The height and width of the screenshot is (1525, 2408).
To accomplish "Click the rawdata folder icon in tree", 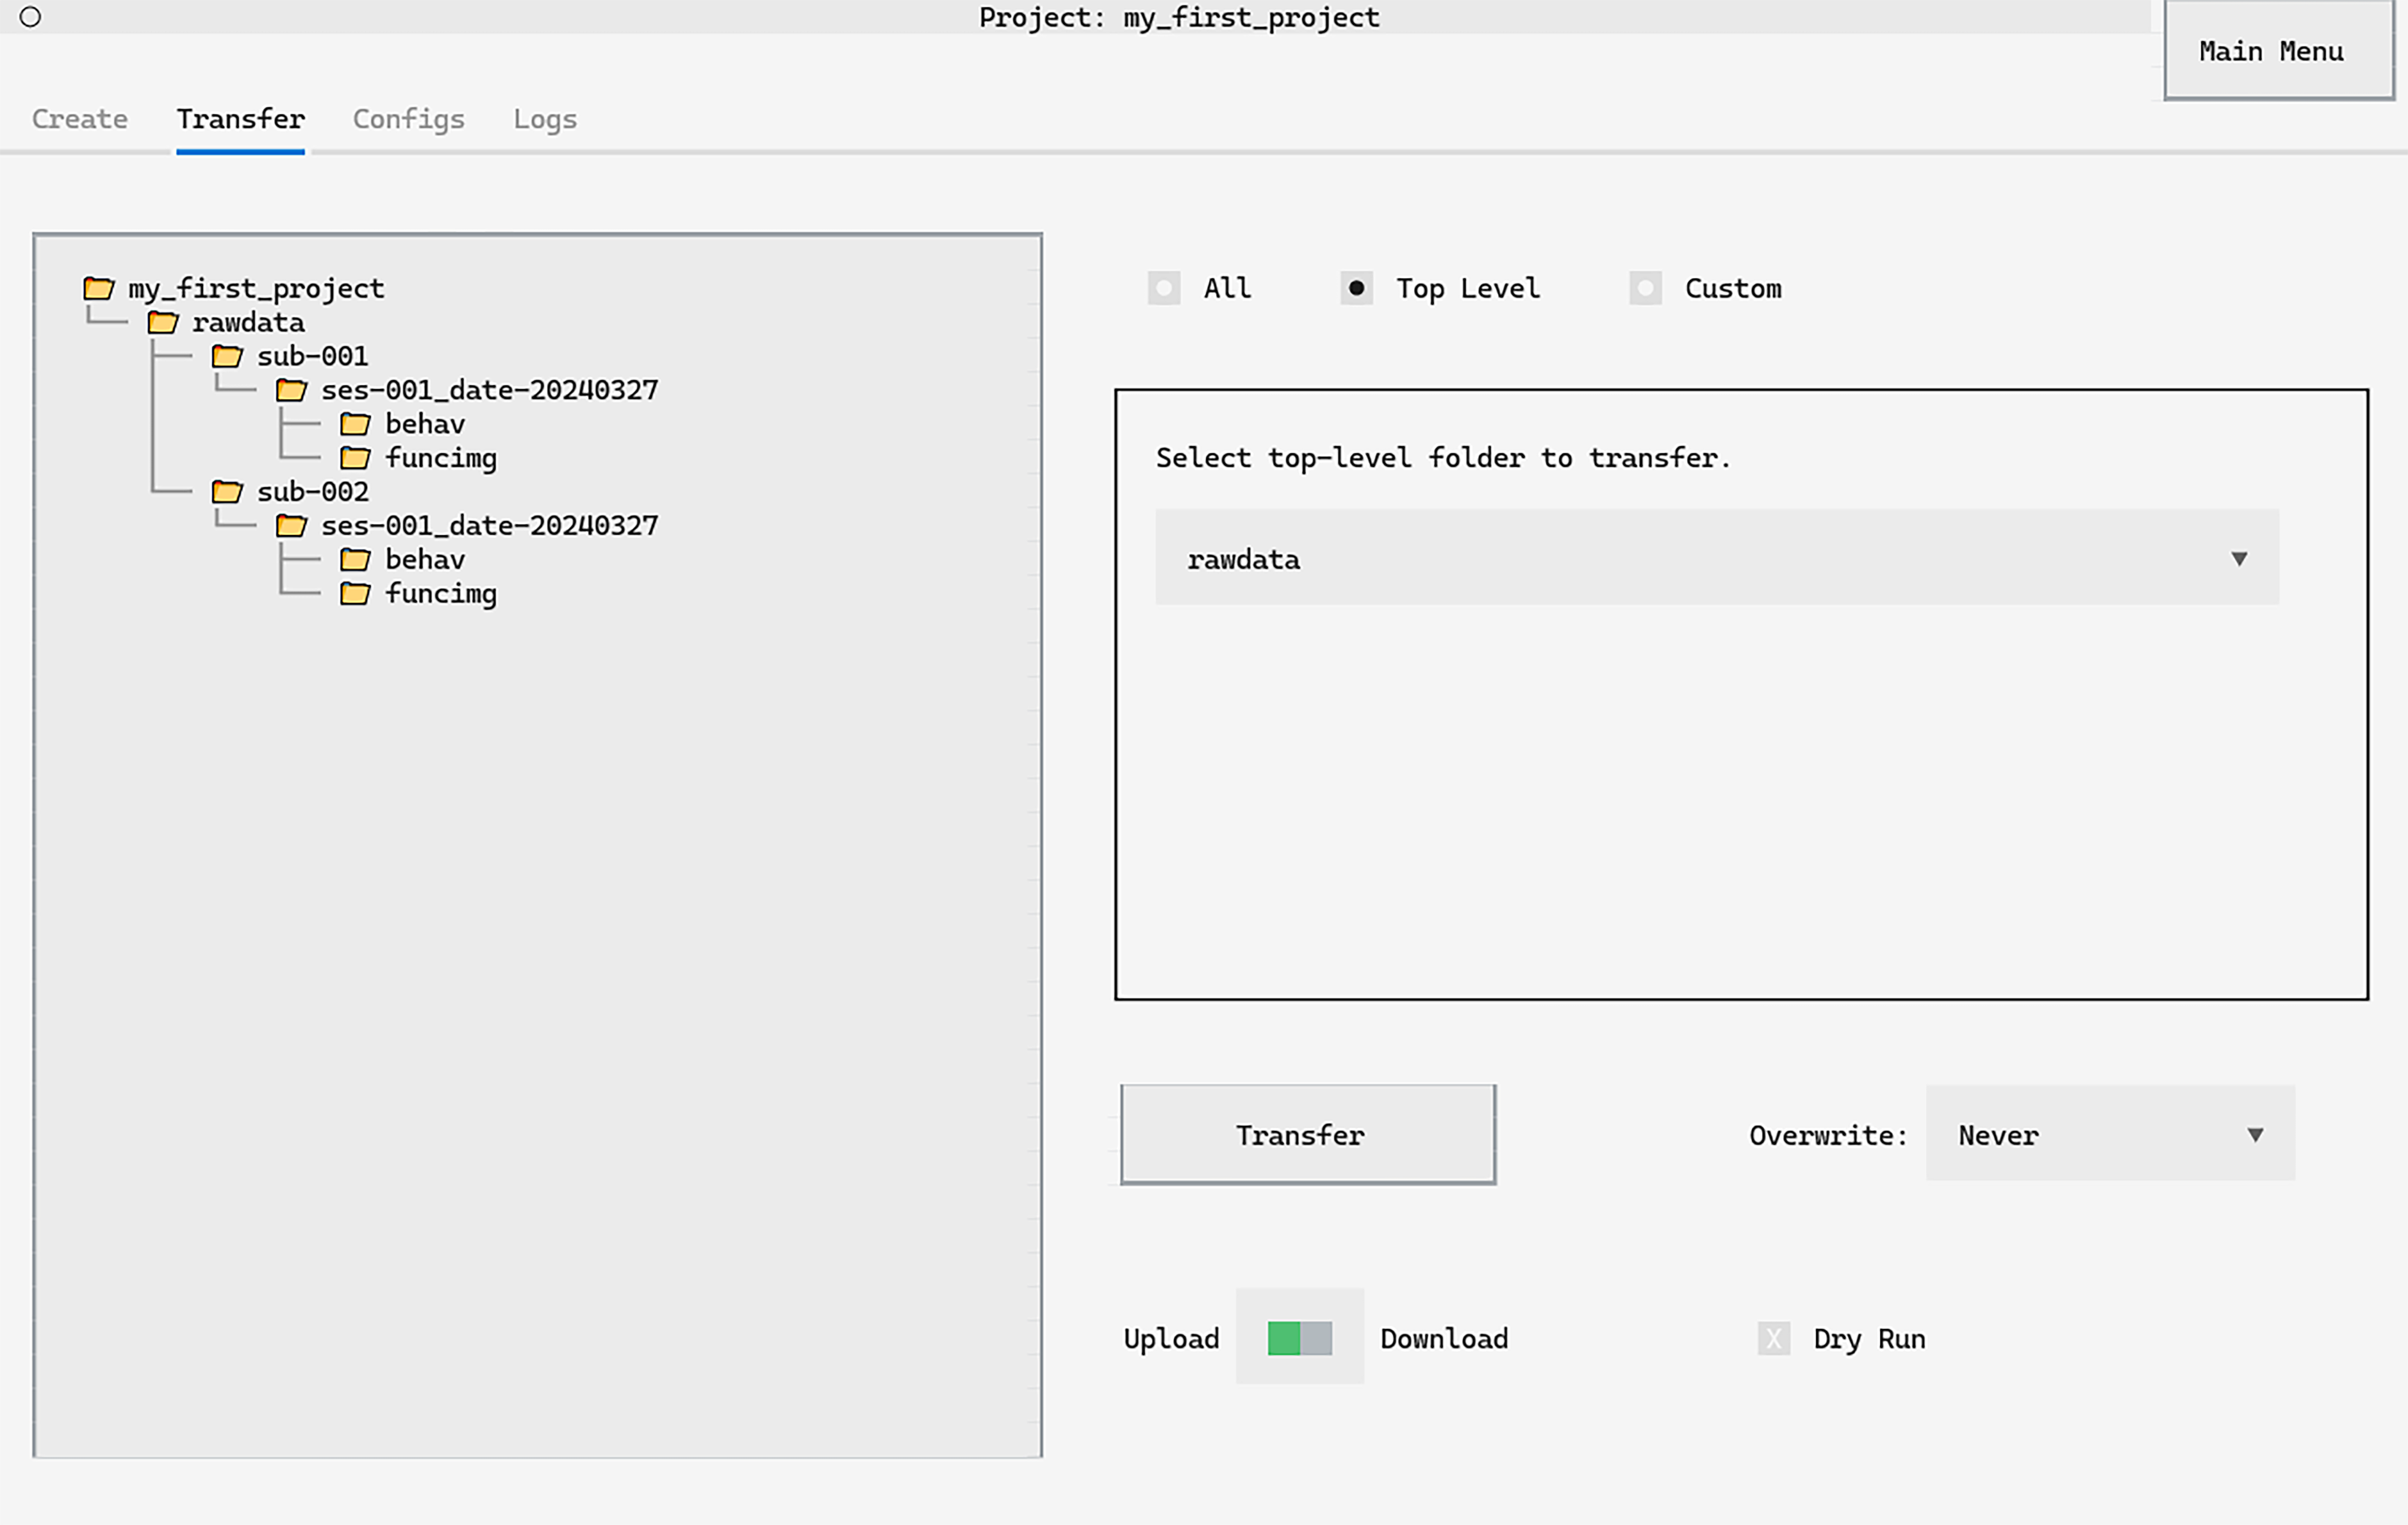I will coord(163,322).
